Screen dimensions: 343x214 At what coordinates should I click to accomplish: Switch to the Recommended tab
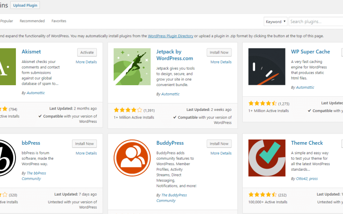coord(32,21)
